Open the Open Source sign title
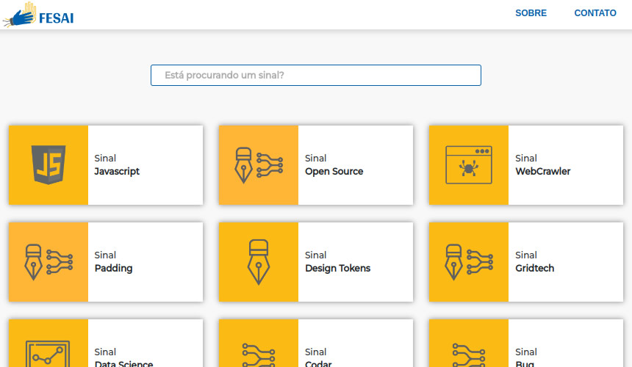Image resolution: width=632 pixels, height=367 pixels. [334, 172]
